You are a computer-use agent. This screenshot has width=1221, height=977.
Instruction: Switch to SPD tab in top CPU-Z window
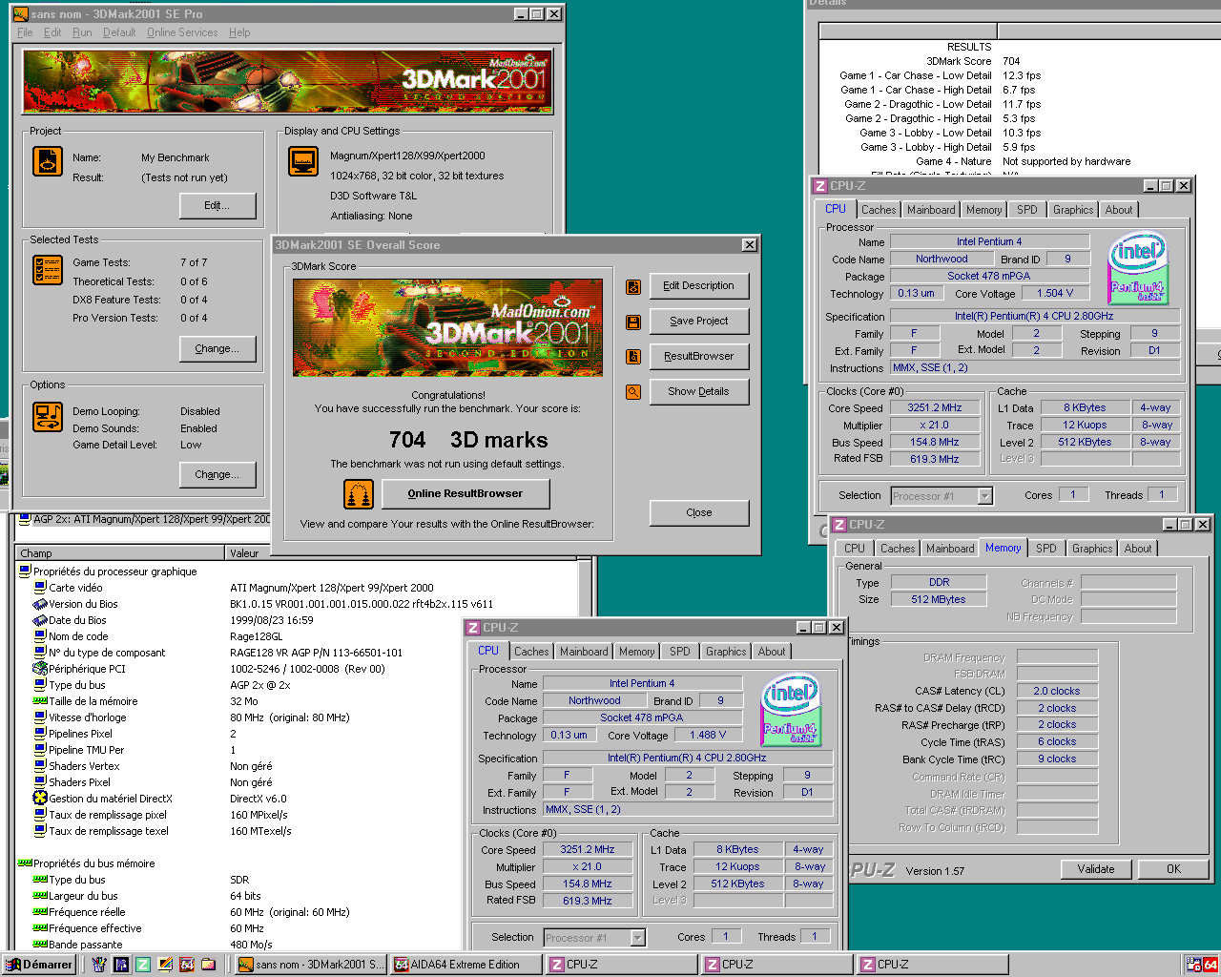(x=1026, y=210)
